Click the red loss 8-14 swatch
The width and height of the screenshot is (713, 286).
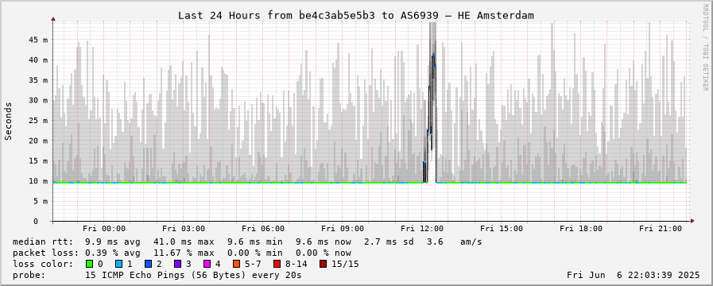[277, 264]
